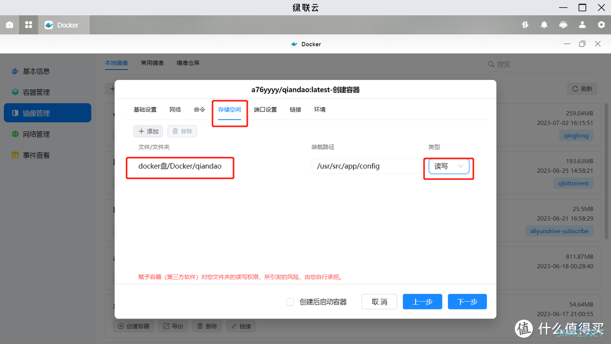Select the Docker taskbar tab

click(64, 25)
